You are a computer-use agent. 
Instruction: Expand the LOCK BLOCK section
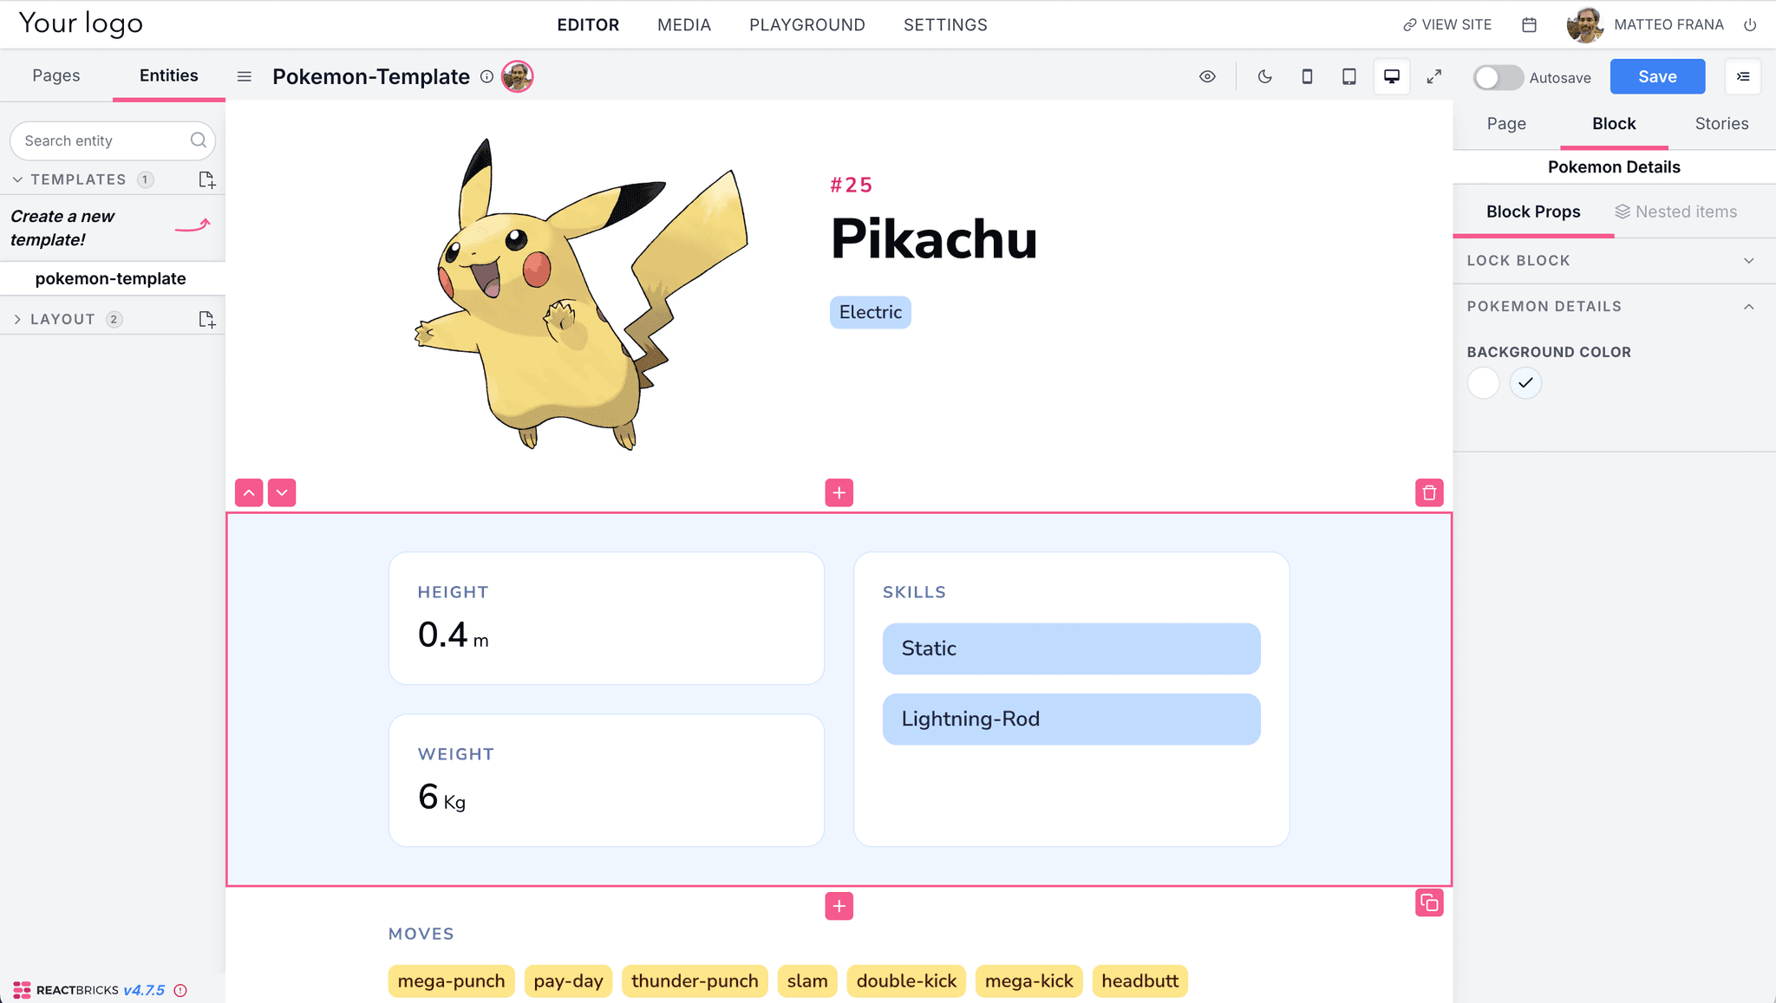(x=1749, y=260)
